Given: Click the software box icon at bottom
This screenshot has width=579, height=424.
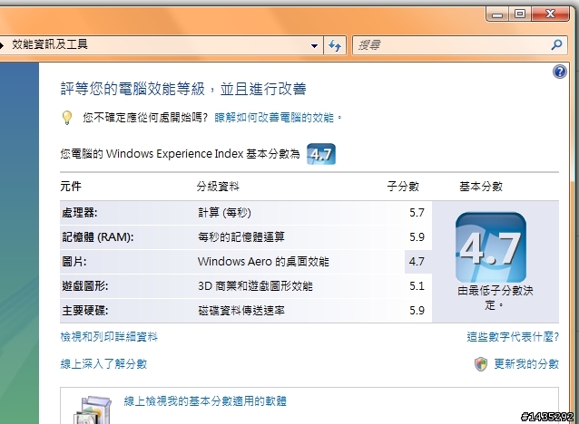Looking at the screenshot, I should (93, 410).
